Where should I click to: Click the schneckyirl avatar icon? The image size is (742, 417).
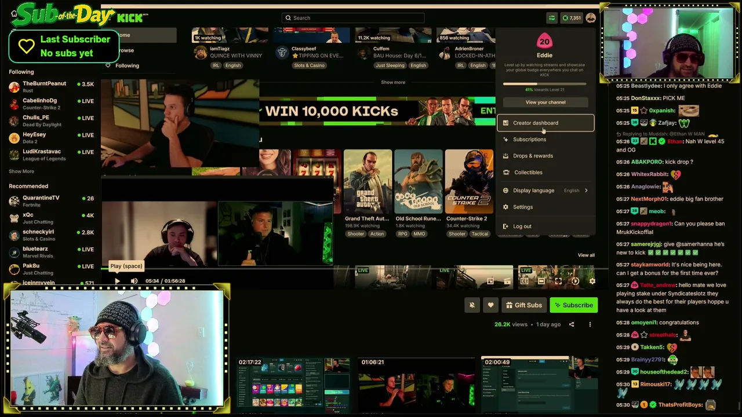coord(14,235)
